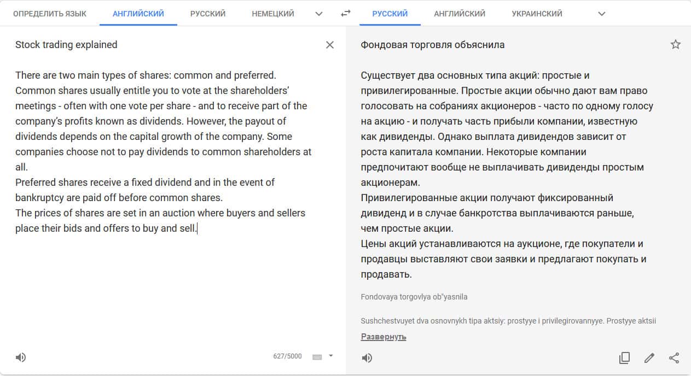Viewport: 691px width, 376px height.
Task: Set source language to РУССКИЙ
Action: [208, 14]
